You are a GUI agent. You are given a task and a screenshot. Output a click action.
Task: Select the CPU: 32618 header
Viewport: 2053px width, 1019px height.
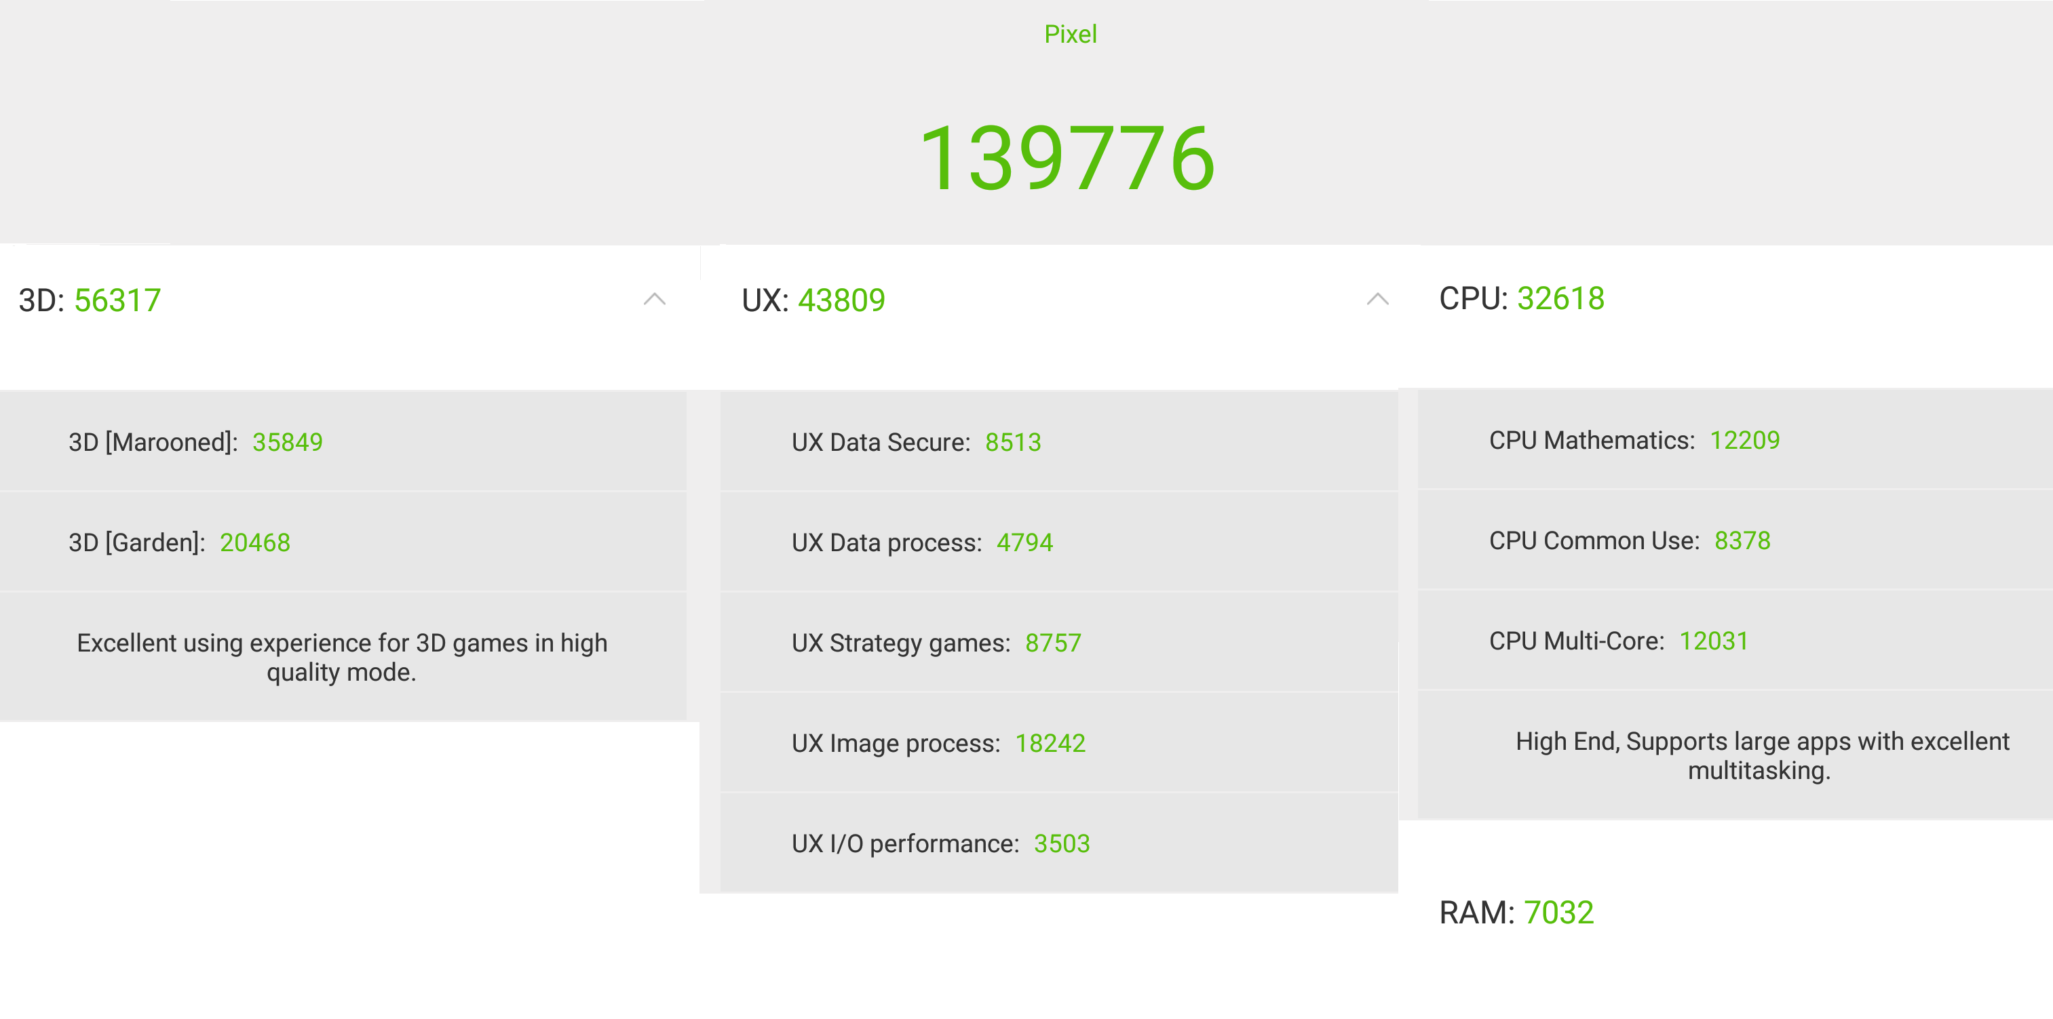tap(1521, 299)
